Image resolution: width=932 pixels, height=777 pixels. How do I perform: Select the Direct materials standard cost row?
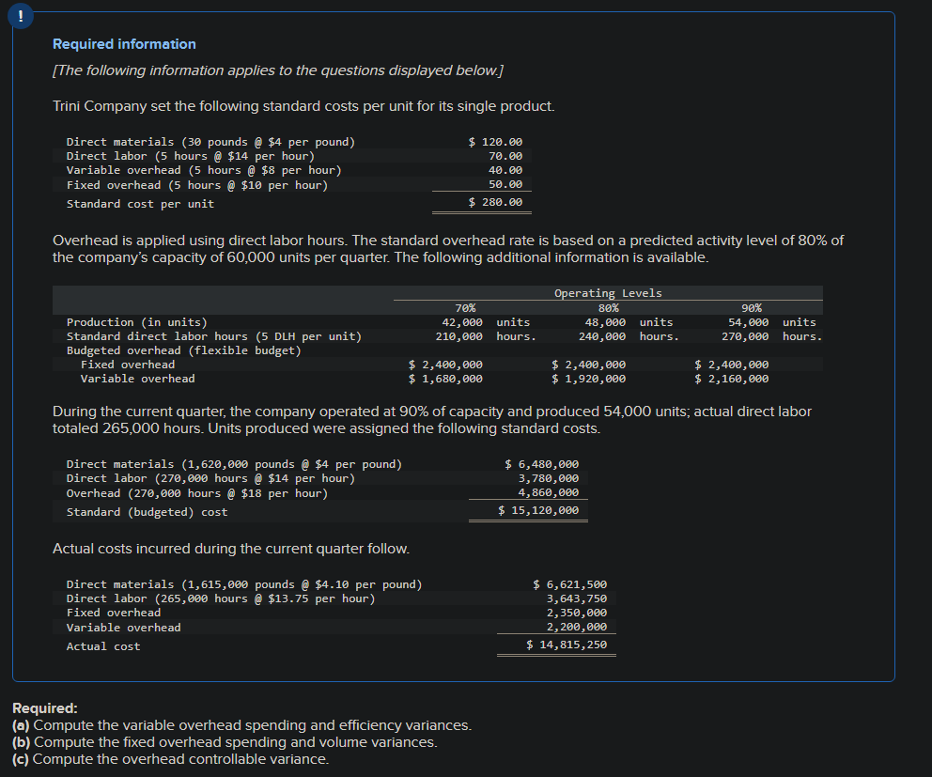(x=210, y=141)
